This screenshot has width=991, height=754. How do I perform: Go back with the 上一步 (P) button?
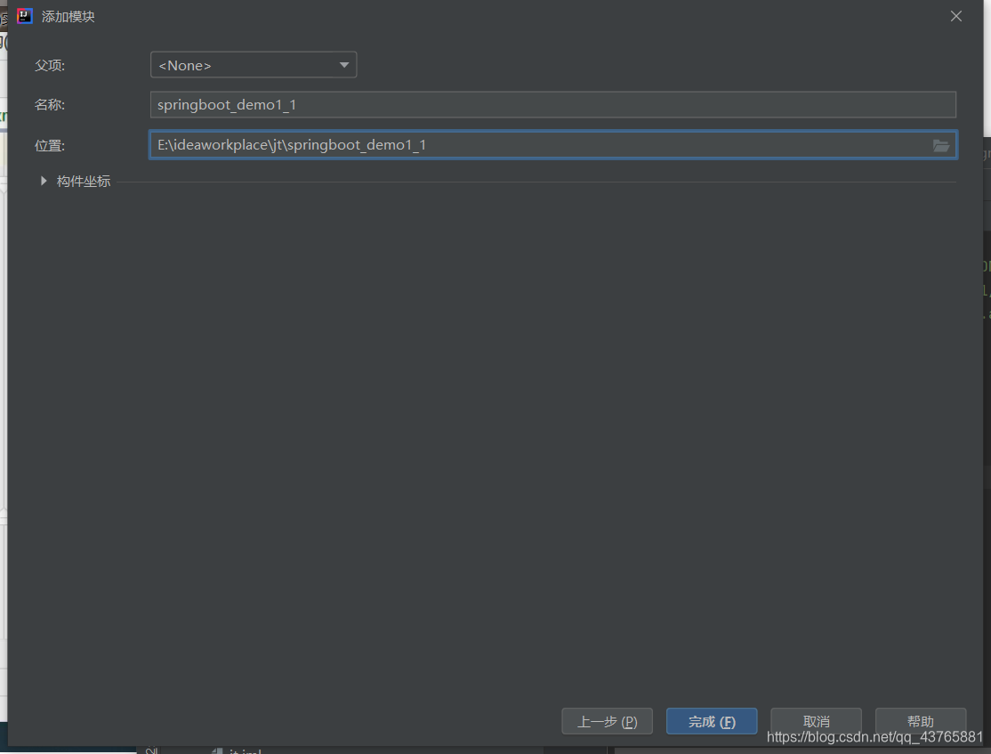click(x=607, y=721)
